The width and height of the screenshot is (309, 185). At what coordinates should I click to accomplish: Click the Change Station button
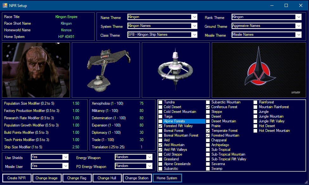point(137,178)
